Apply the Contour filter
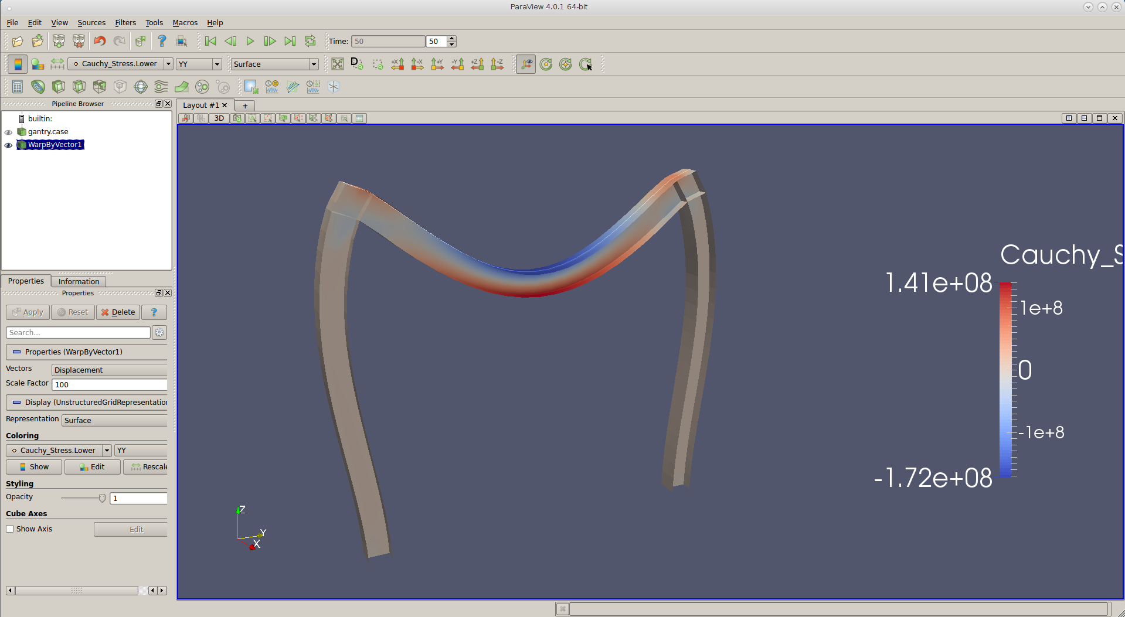Image resolution: width=1125 pixels, height=617 pixels. coord(38,86)
